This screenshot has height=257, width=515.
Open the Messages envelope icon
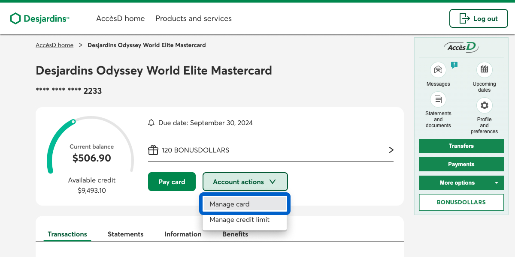[x=438, y=70]
